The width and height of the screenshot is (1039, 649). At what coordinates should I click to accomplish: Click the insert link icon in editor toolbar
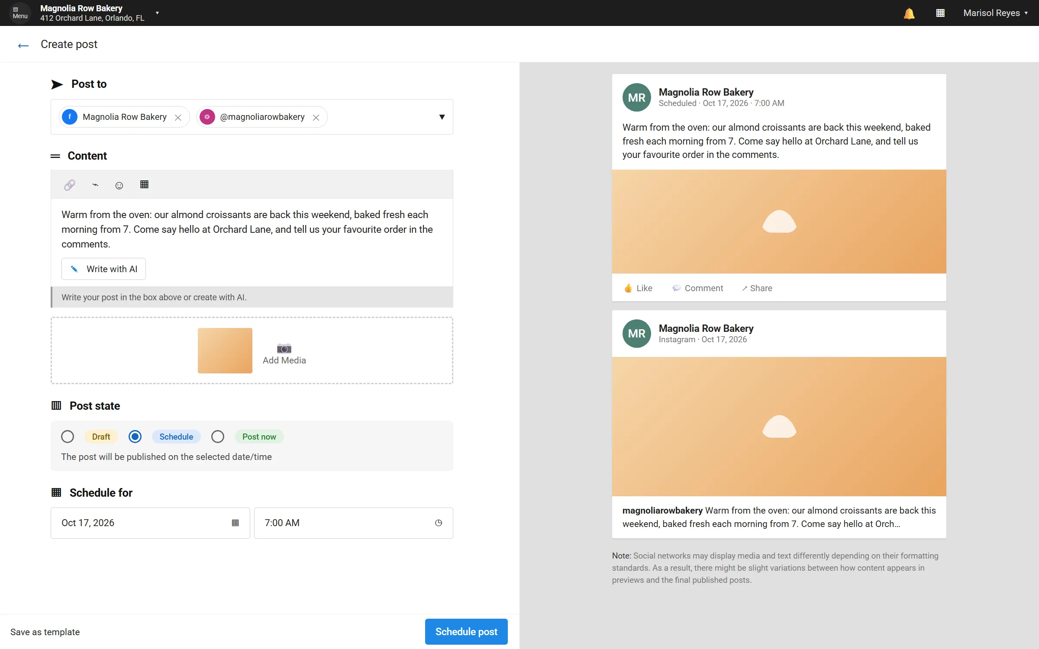(70, 185)
